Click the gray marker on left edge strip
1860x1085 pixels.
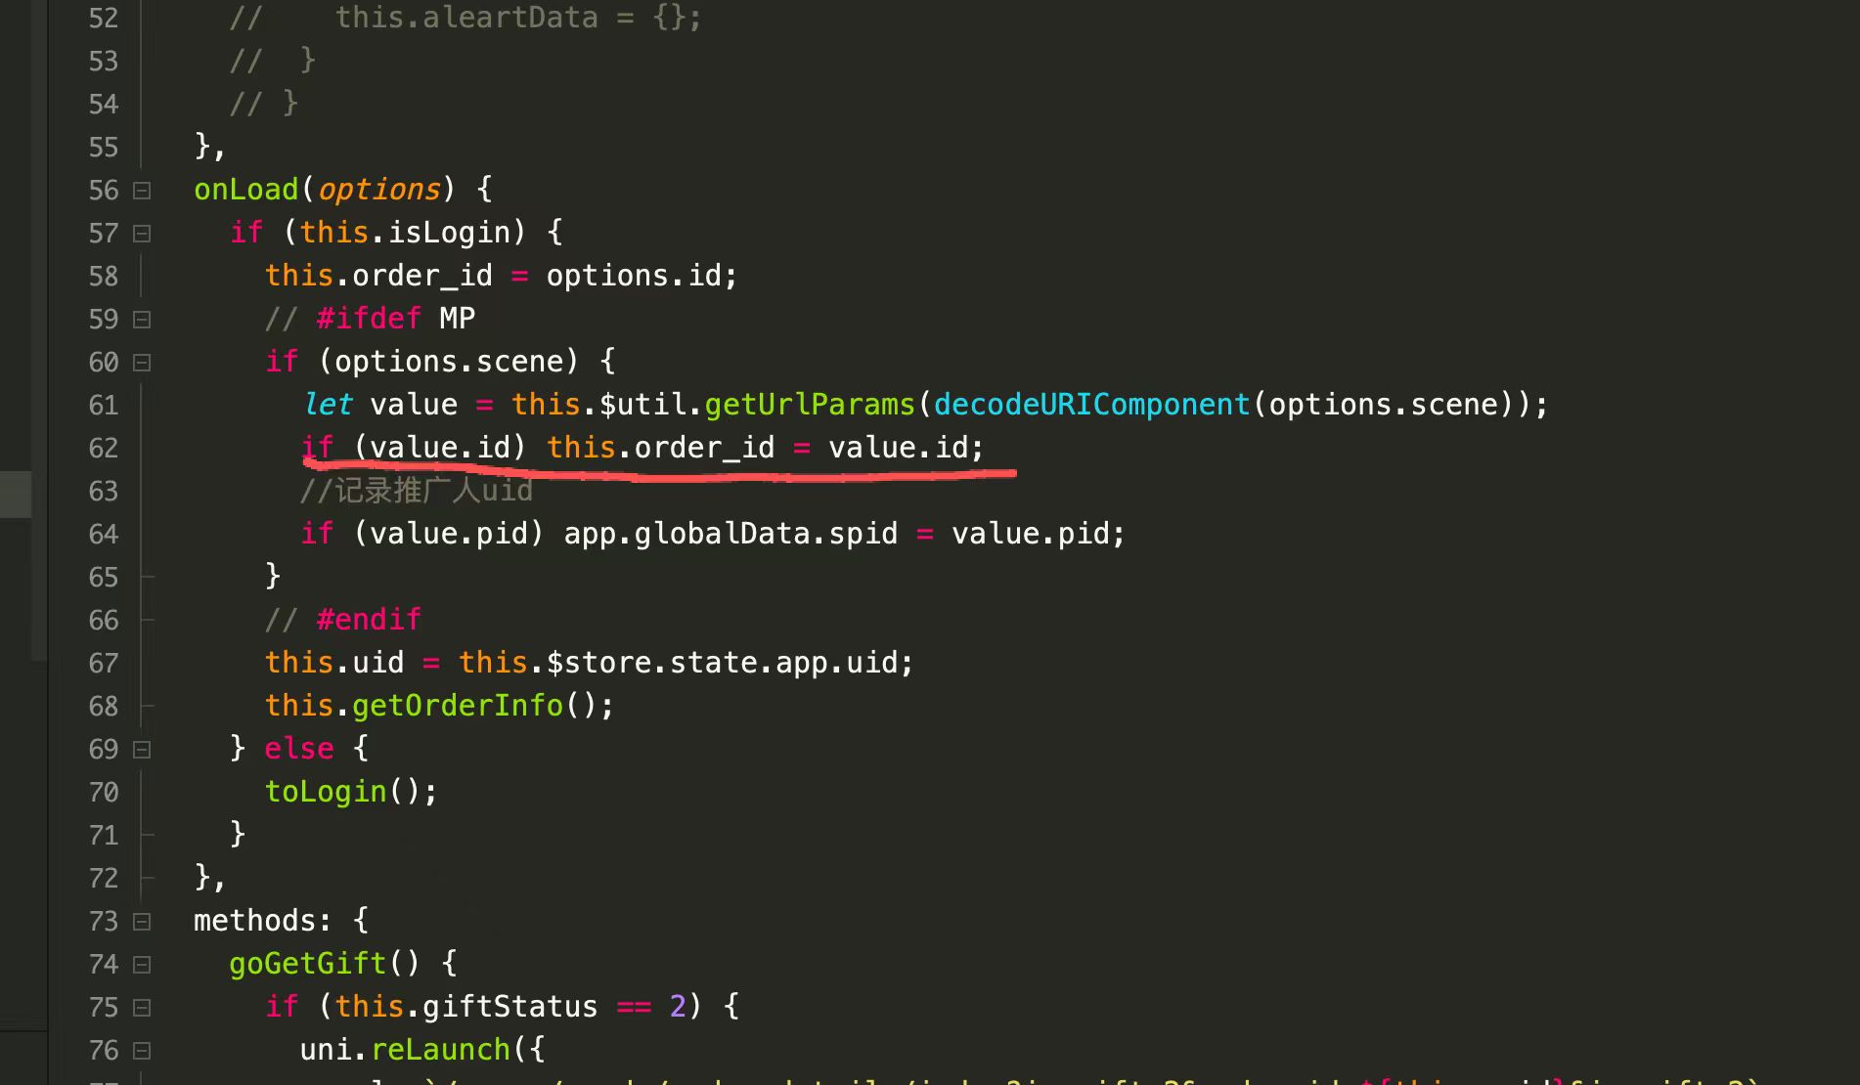(16, 494)
